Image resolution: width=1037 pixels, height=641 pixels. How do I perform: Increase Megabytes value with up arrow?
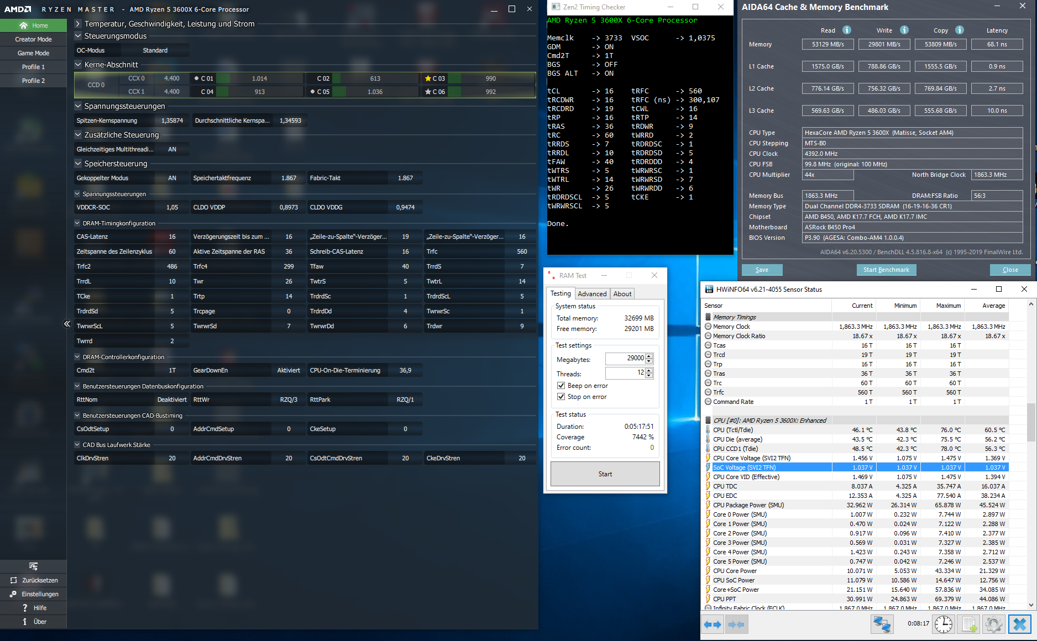[x=650, y=355]
